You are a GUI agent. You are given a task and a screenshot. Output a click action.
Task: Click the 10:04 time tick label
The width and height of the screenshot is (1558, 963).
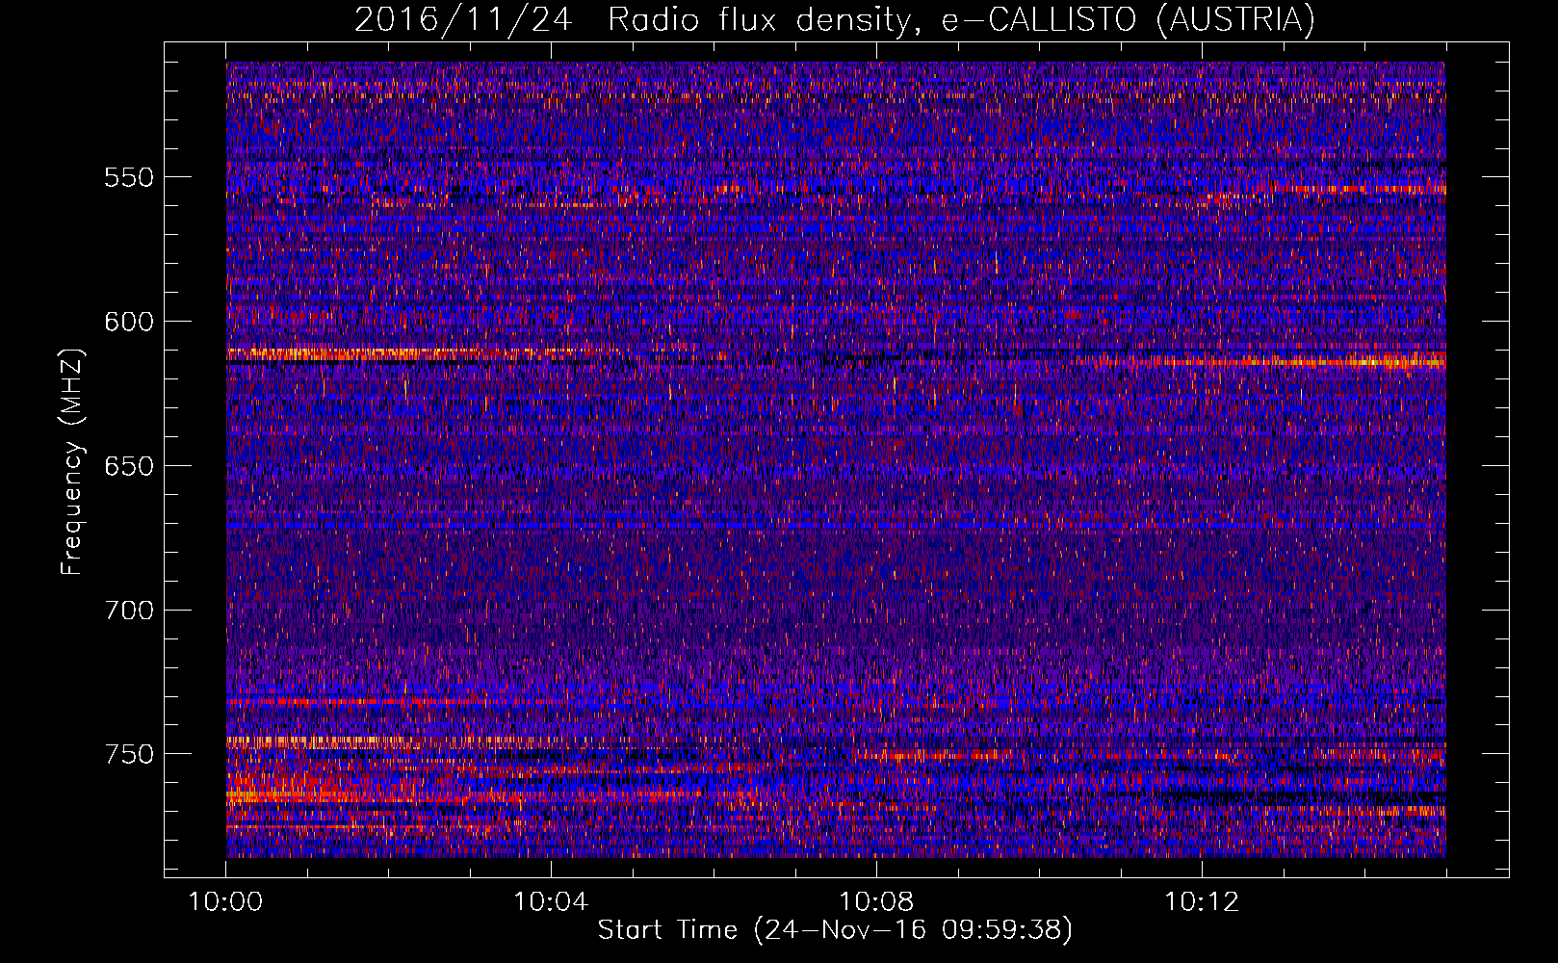[x=551, y=902]
